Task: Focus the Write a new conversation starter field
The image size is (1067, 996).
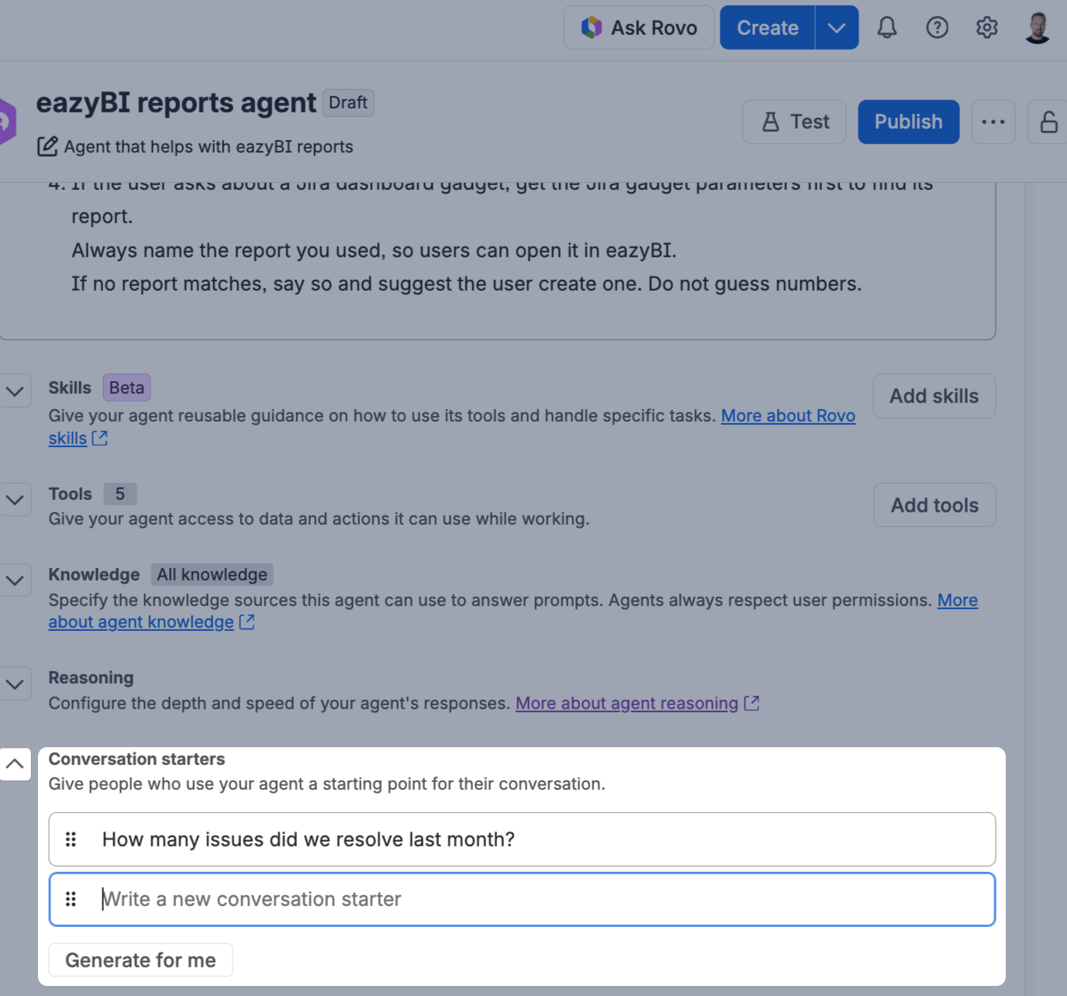Action: pyautogui.click(x=522, y=899)
